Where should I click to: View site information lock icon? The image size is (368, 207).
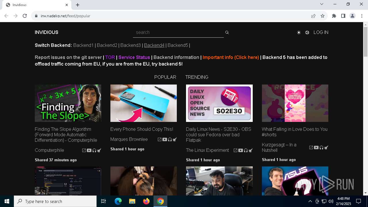[x=36, y=16]
